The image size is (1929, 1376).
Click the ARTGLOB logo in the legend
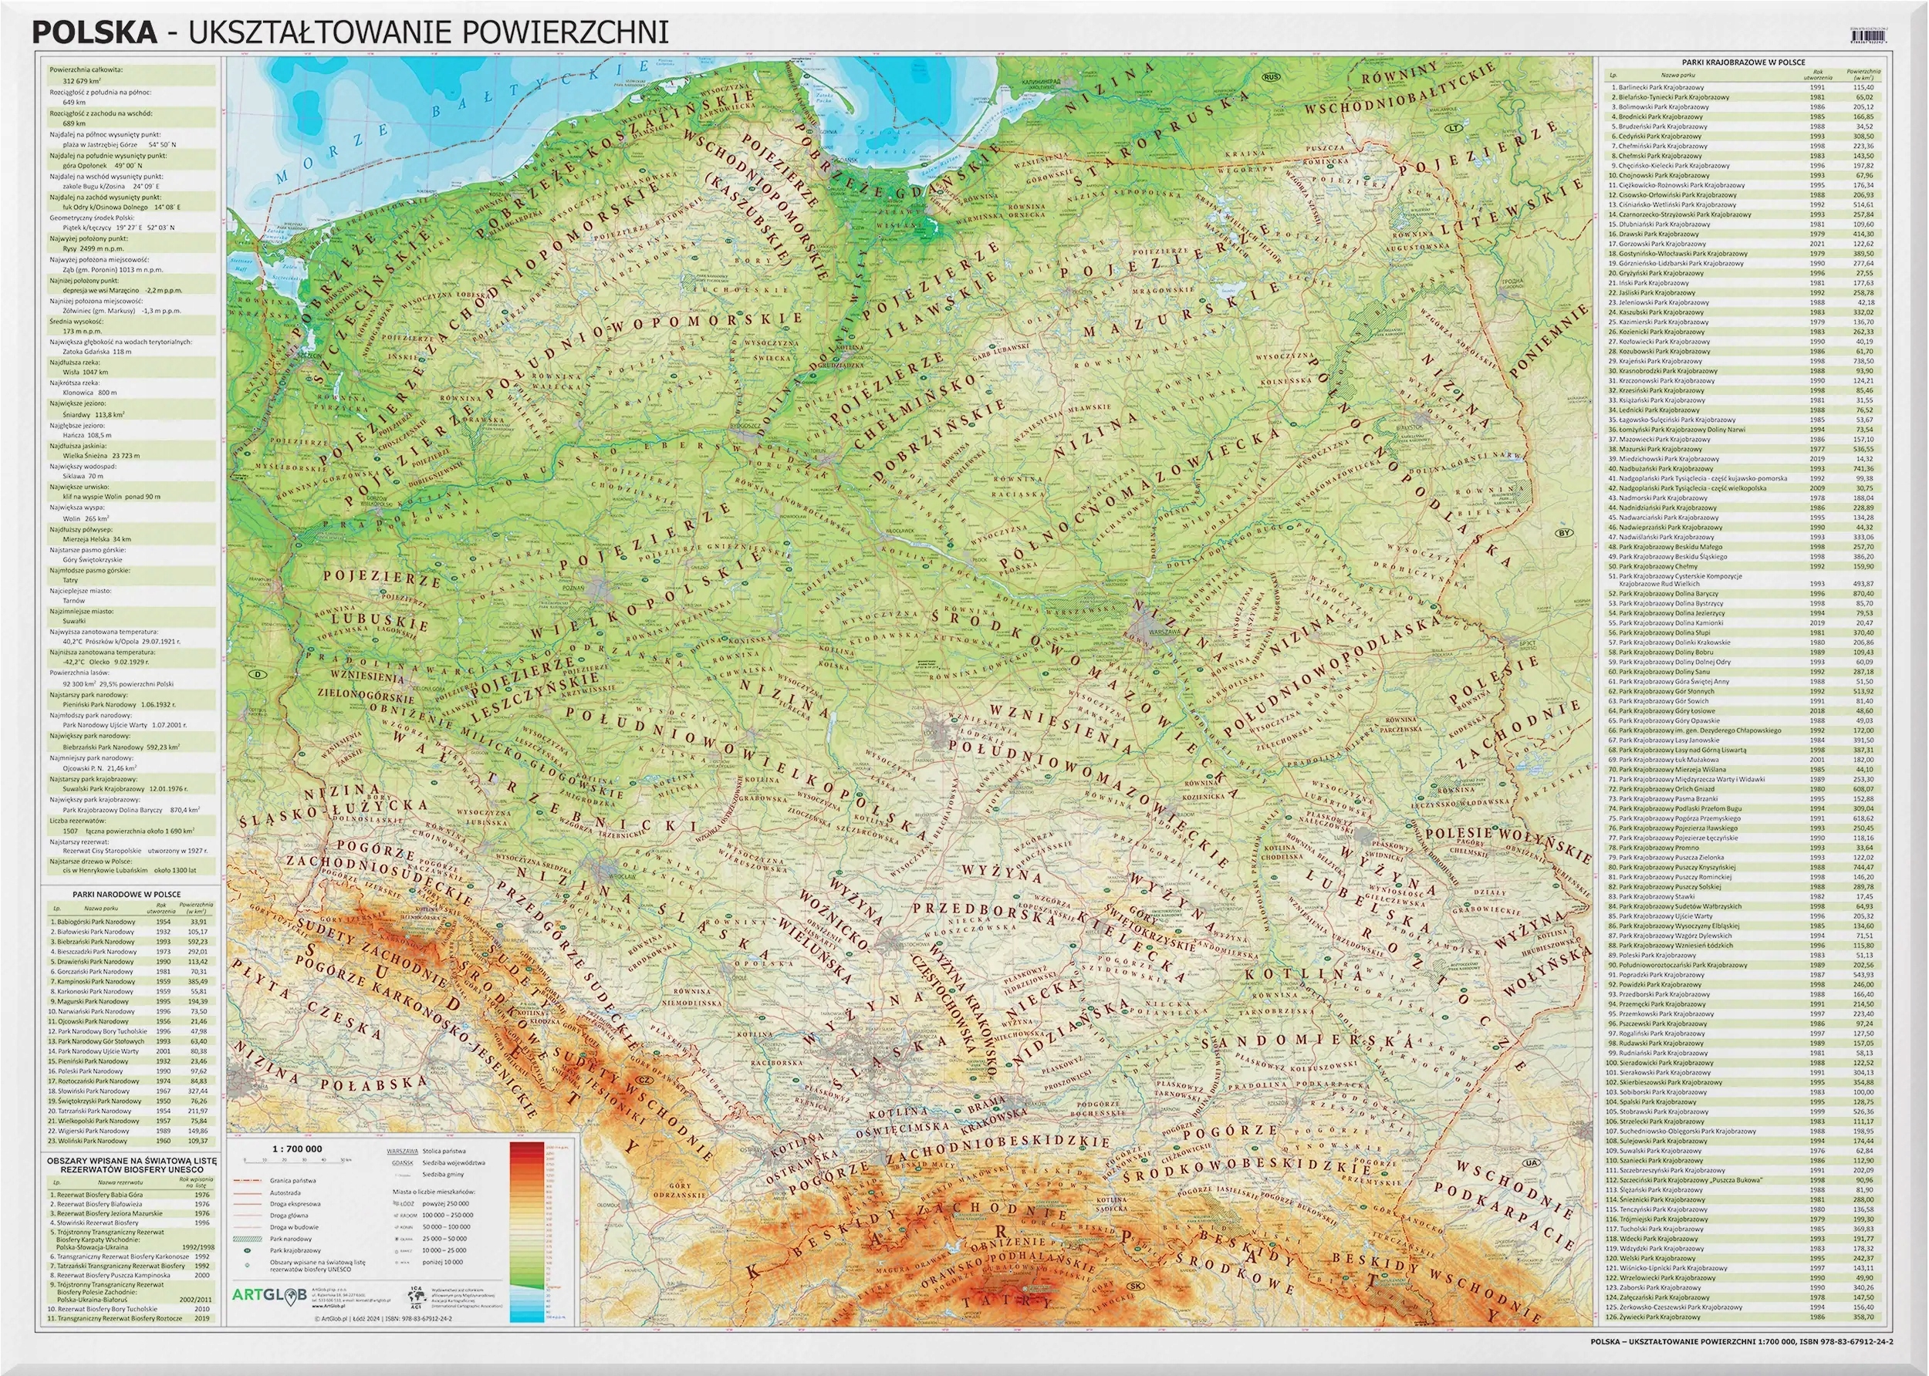[269, 1296]
